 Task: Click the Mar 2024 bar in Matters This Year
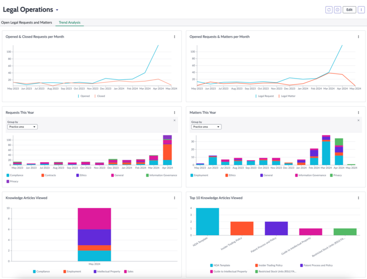click(x=326, y=150)
